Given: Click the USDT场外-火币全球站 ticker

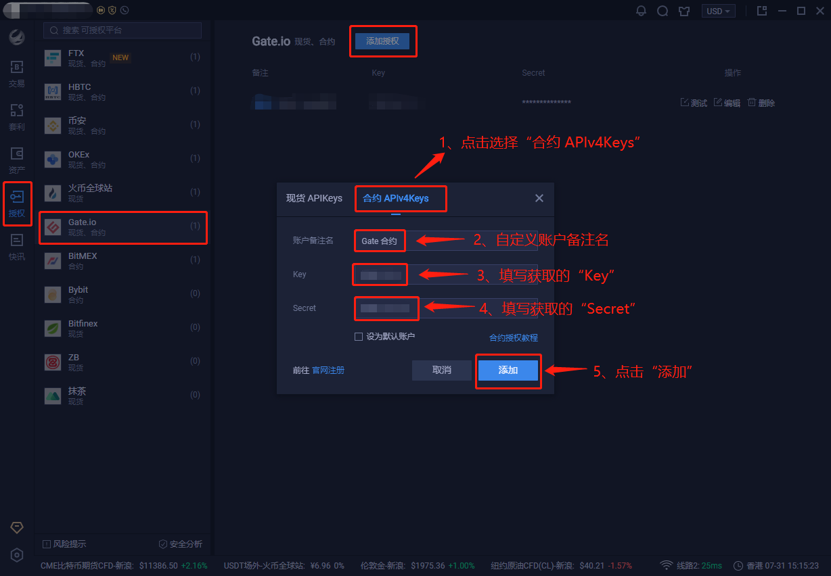Looking at the screenshot, I should pos(284,565).
